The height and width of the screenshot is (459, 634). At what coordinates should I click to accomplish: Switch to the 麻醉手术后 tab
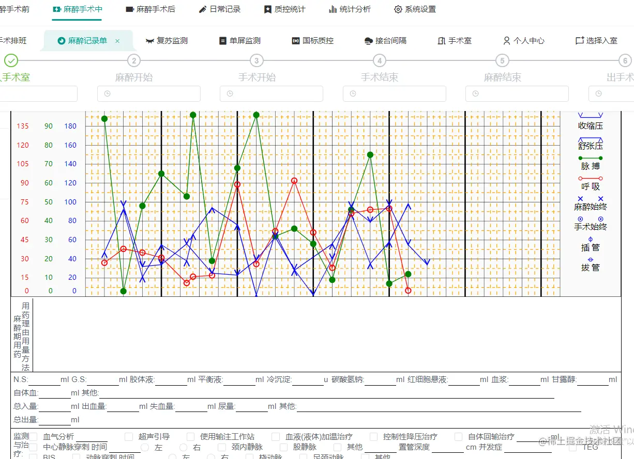tap(150, 9)
